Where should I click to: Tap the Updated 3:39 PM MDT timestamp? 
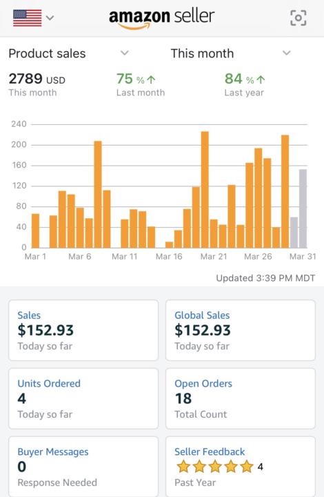tap(265, 278)
